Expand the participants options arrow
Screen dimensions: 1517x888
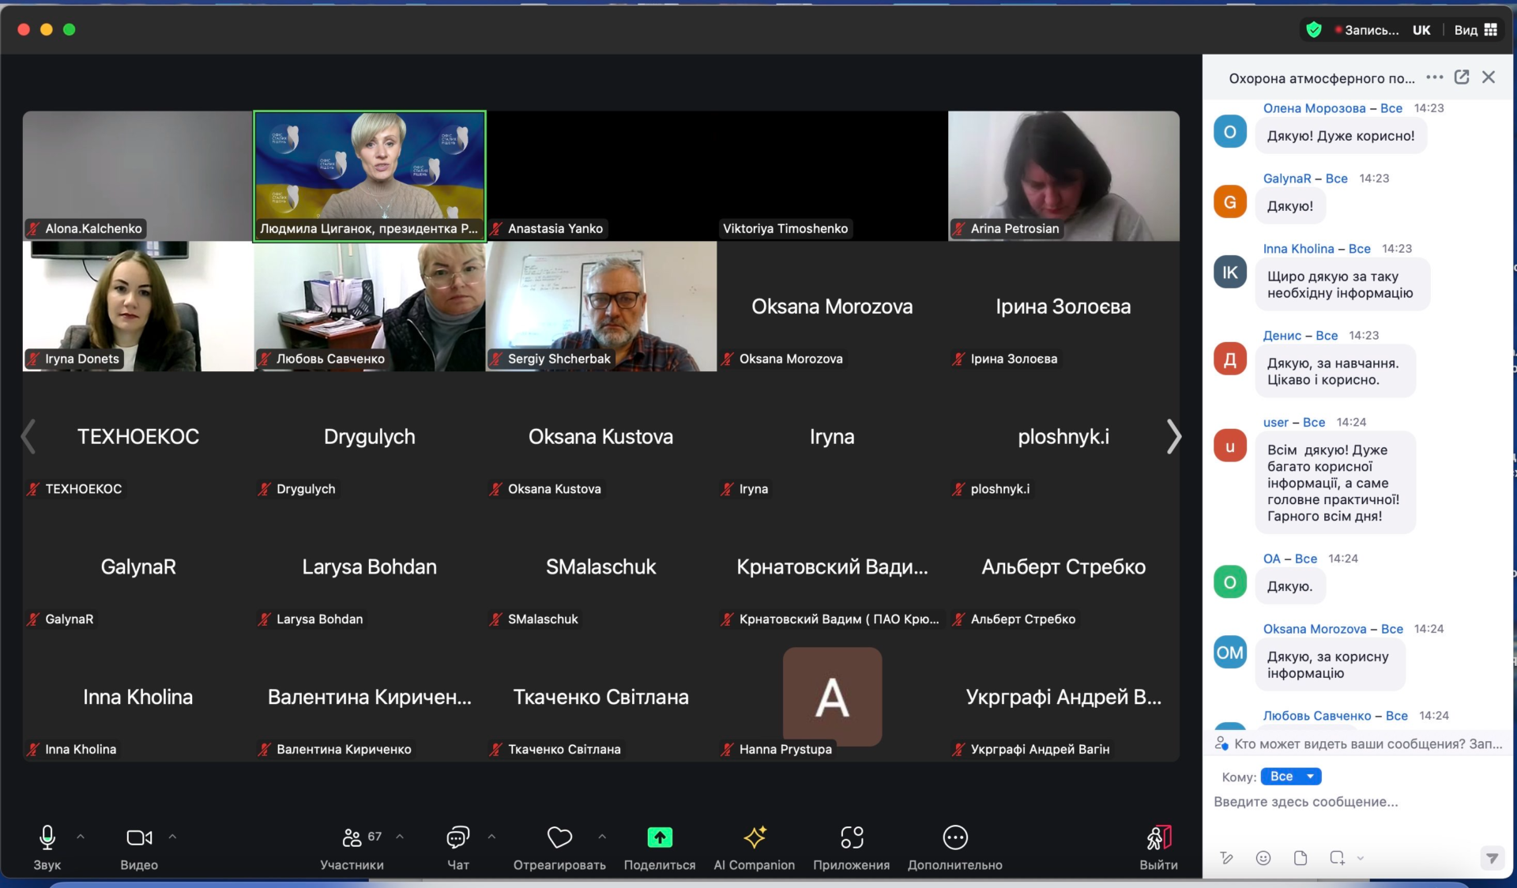click(400, 836)
